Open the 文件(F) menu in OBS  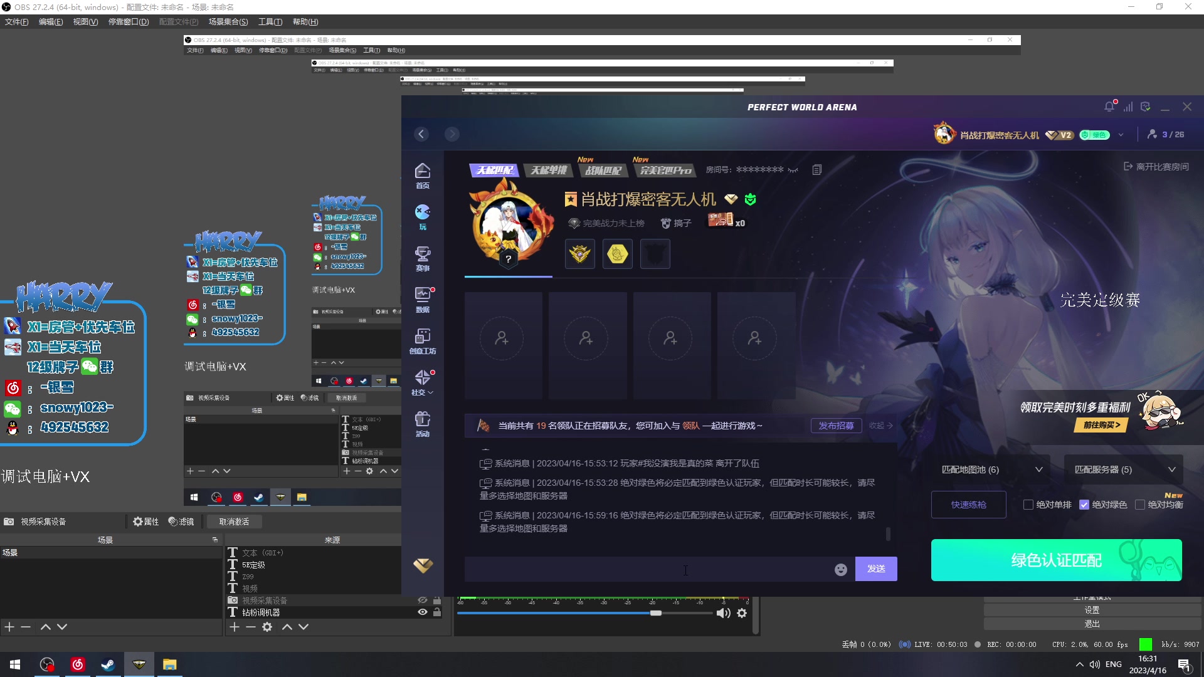click(x=17, y=22)
